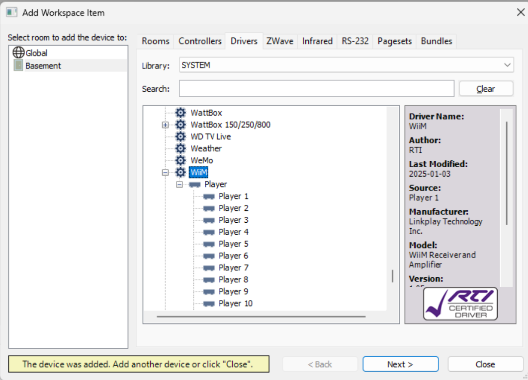Click the Player 8 device icon
The height and width of the screenshot is (380, 528).
click(209, 280)
